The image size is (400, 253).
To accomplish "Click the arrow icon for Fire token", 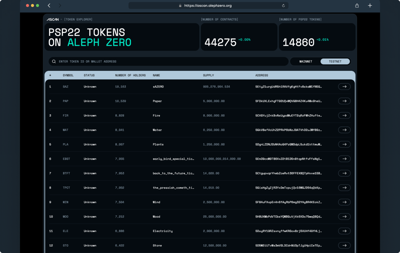I will coord(344,115).
